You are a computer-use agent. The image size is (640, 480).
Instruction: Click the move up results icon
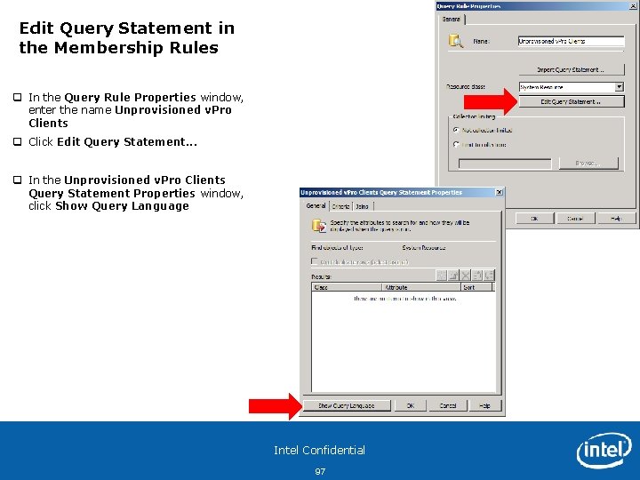pos(477,275)
